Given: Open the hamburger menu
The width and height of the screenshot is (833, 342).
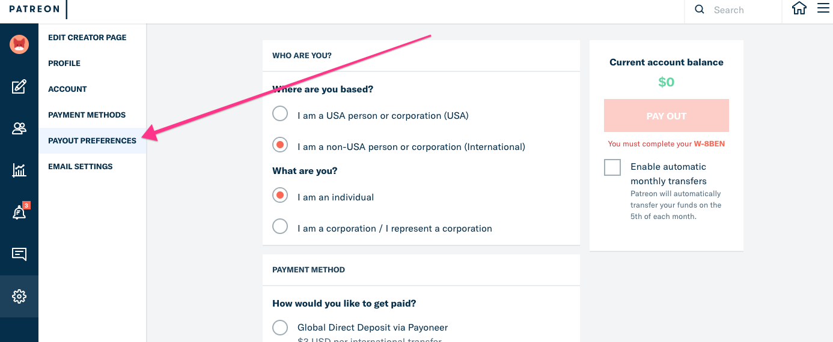Looking at the screenshot, I should (x=823, y=8).
